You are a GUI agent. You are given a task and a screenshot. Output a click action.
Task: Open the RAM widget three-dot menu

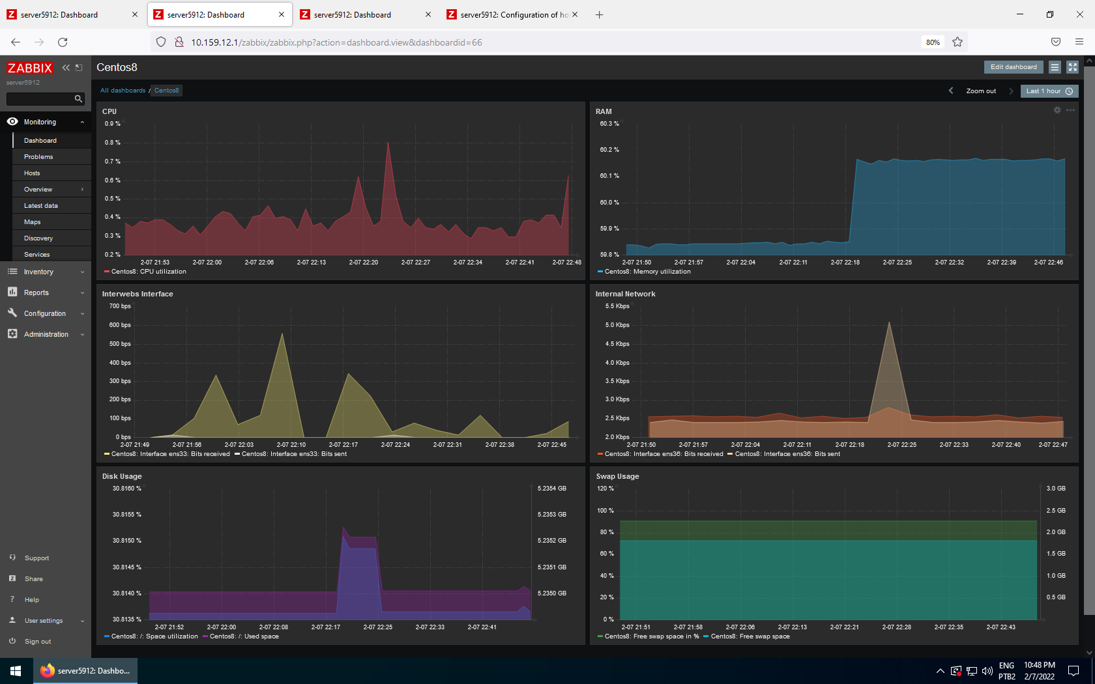point(1070,110)
